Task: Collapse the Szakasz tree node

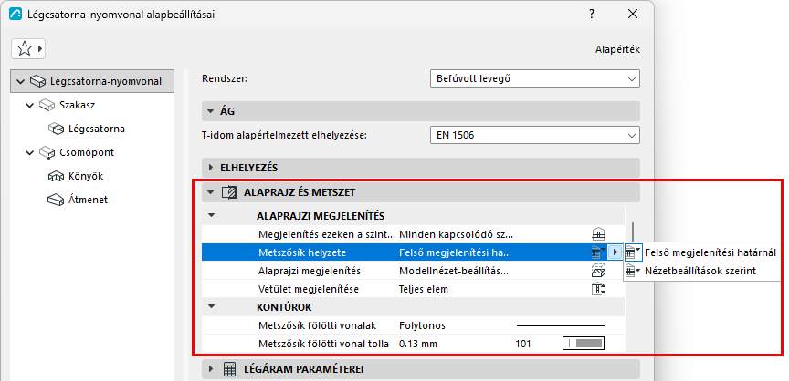Action: click(30, 106)
